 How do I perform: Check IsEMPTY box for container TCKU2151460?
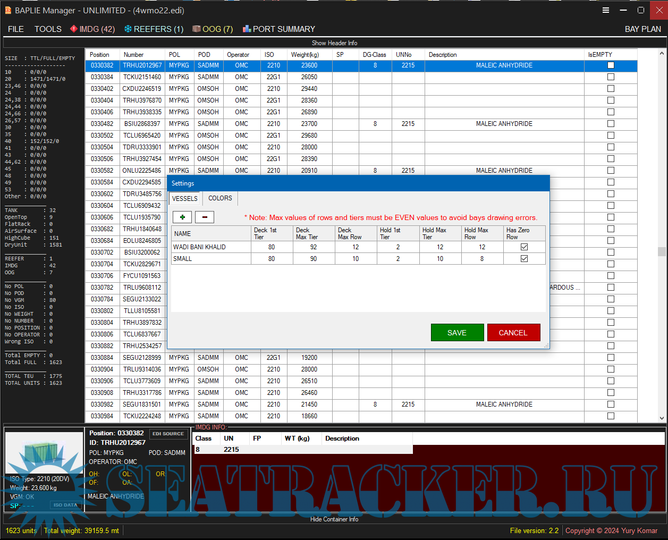[x=611, y=77]
